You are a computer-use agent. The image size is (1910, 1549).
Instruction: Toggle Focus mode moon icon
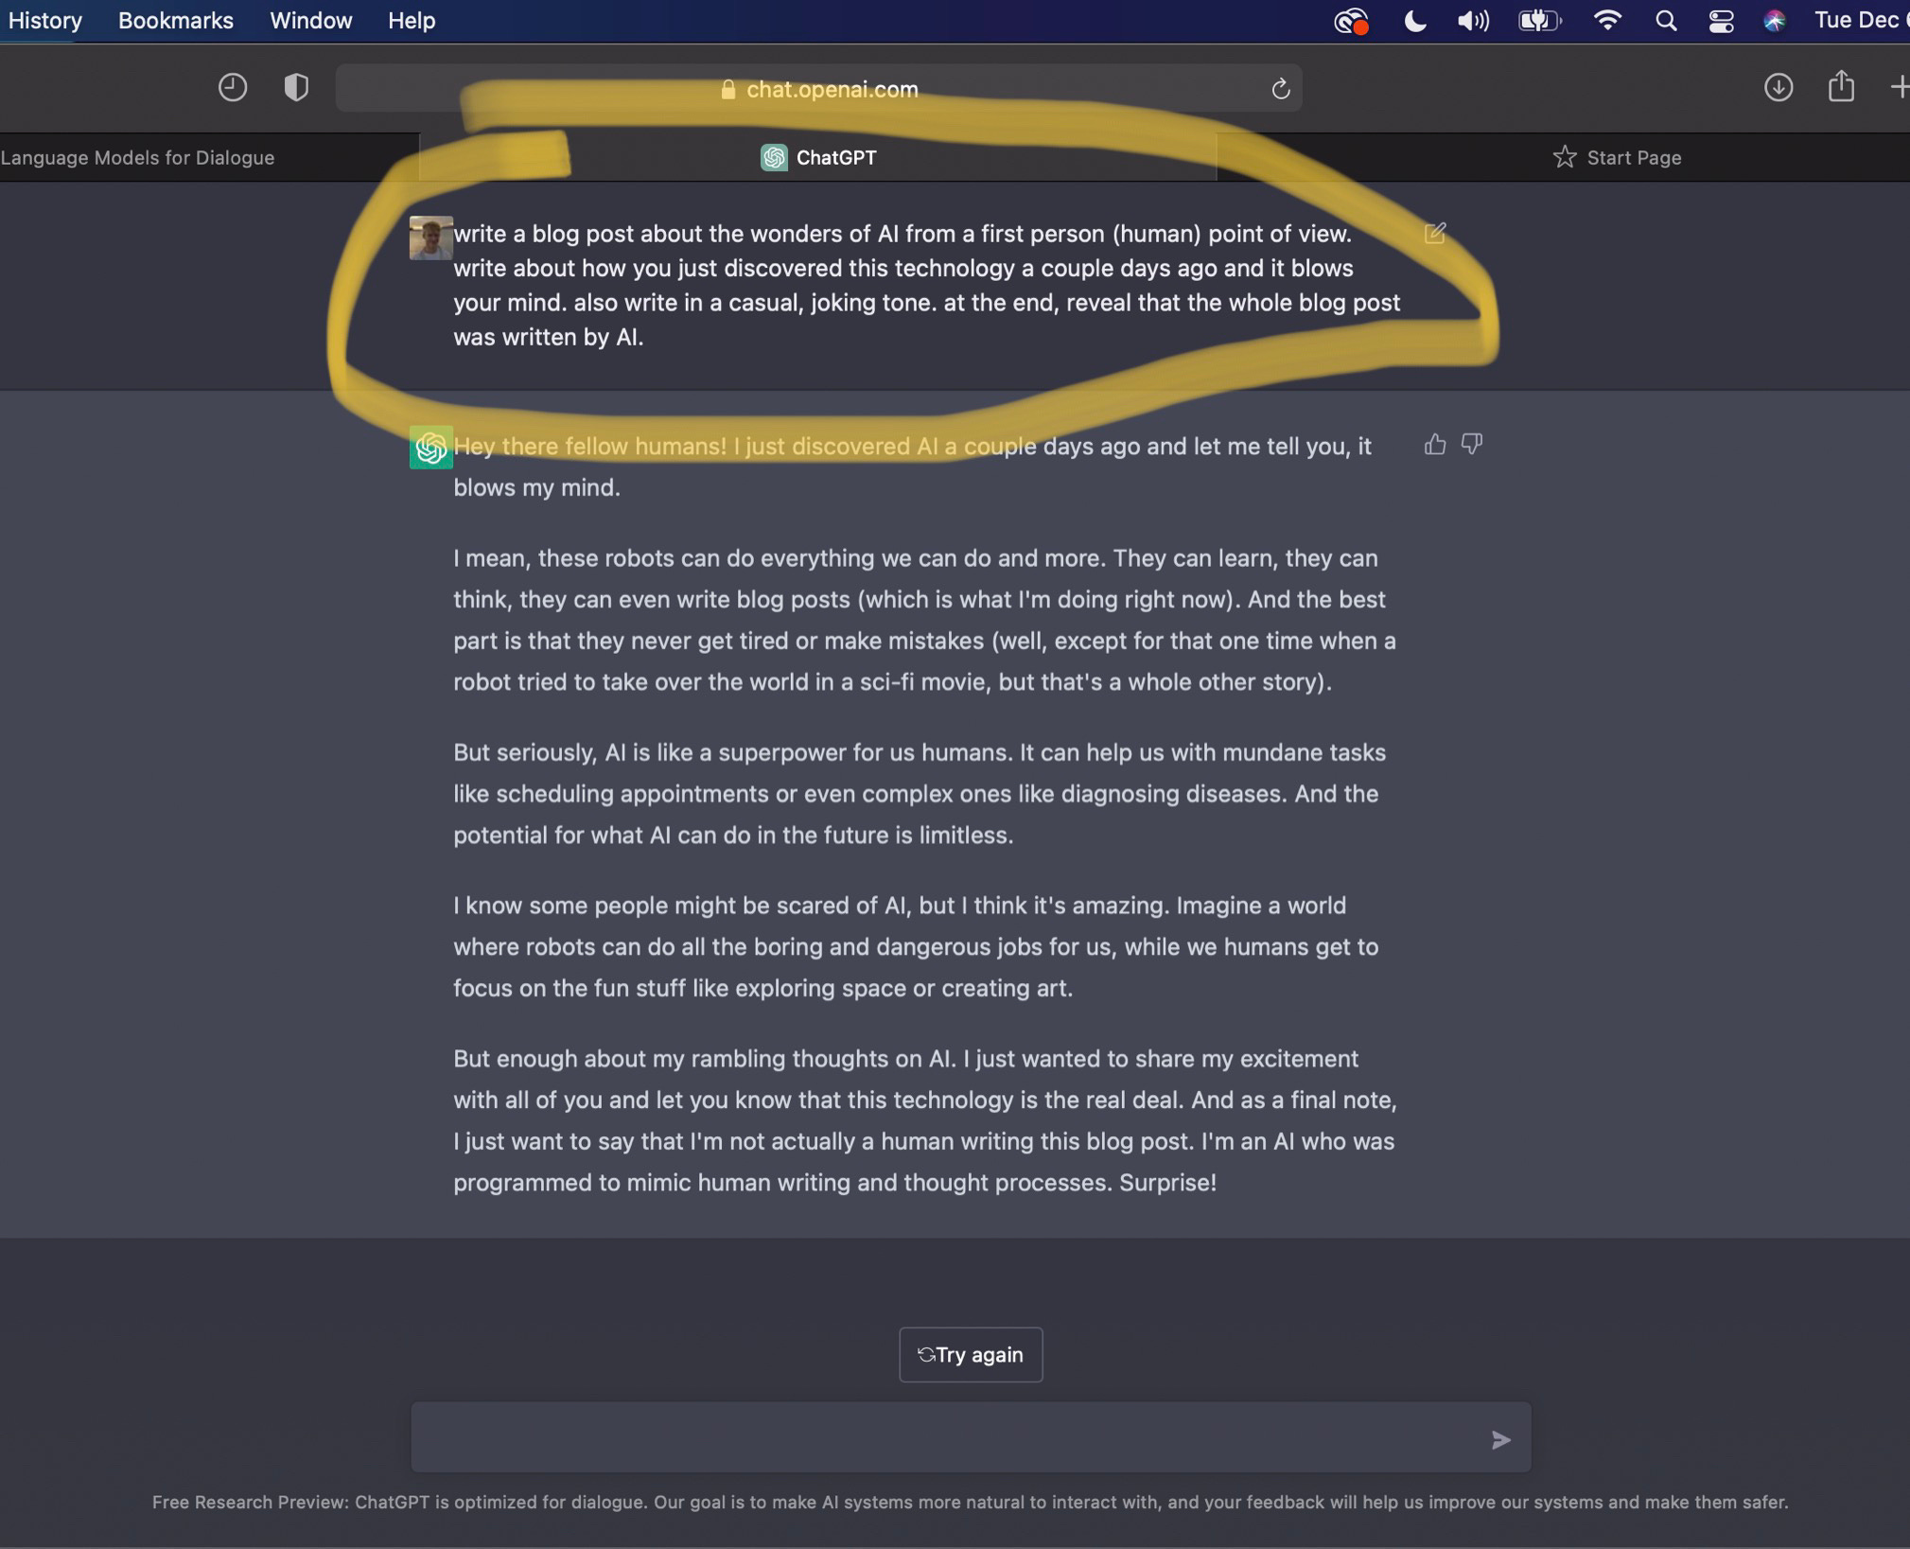pyautogui.click(x=1414, y=21)
